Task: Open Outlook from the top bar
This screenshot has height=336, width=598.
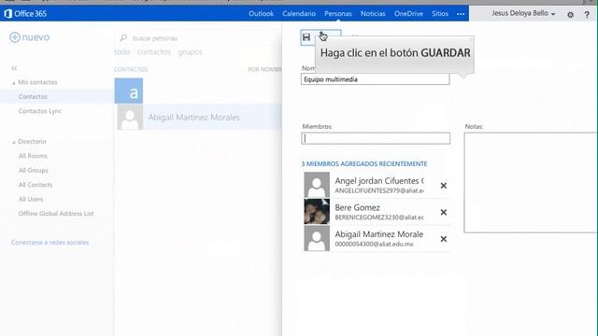Action: coord(262,14)
